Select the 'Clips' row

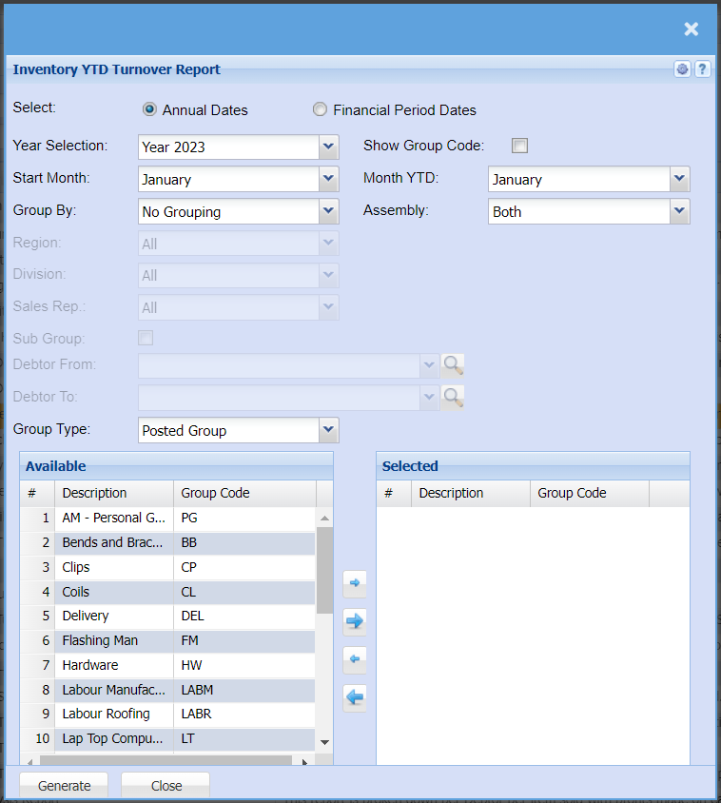[167, 567]
